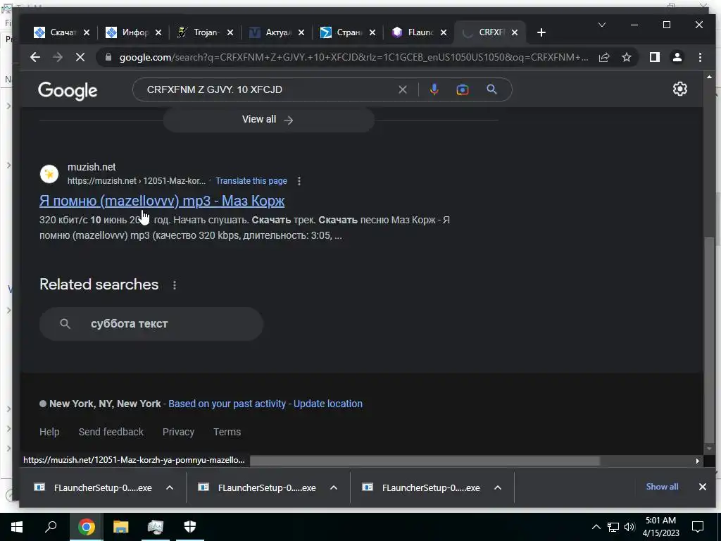Close the Скачат tab

87,32
